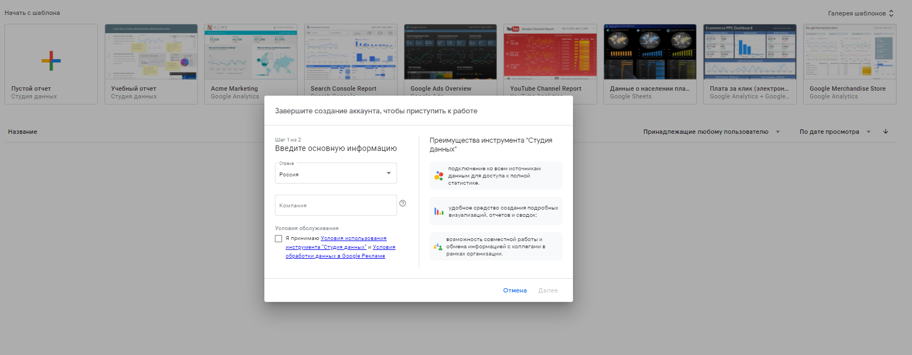Image resolution: width=912 pixels, height=355 pixels.
Task: Open the Google Реклама data processing terms link
Action: (x=335, y=256)
